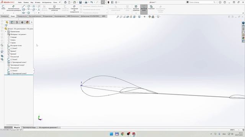This screenshot has height=137, width=245.
Task: Select Кривая1 in the feature tree
Action: 13,51
